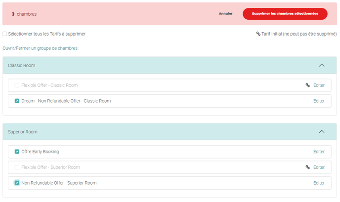Click Supprimer les chambres sélectionnées
The image size is (340, 202).
(285, 14)
